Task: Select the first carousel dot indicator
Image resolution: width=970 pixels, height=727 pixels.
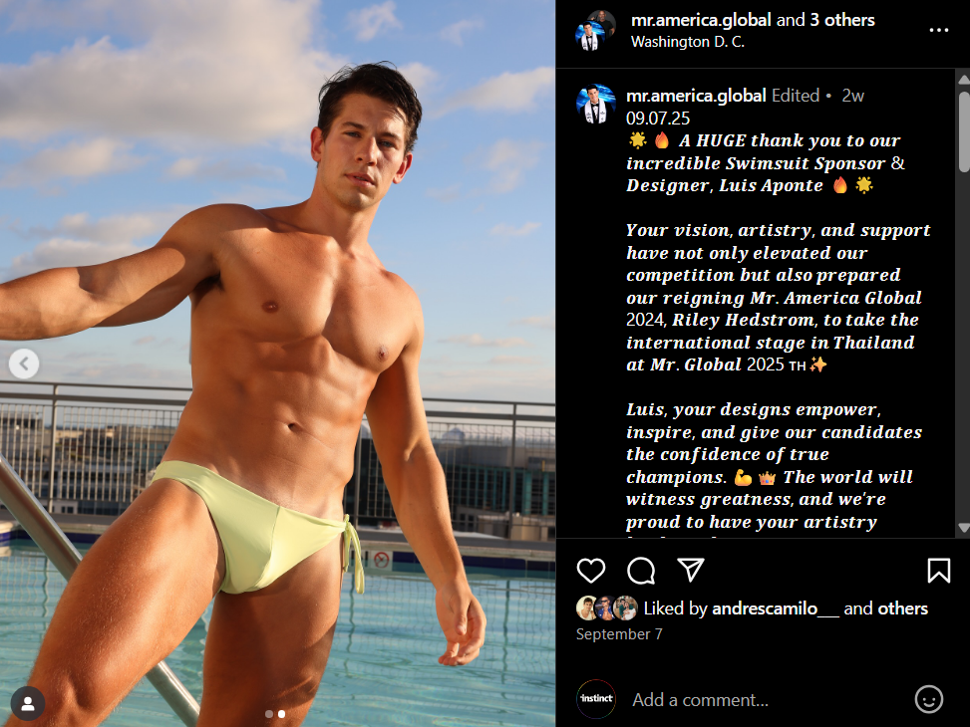Action: pos(269,714)
